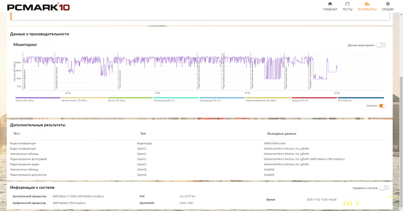The height and width of the screenshot is (211, 403).
Task: Toggle Температура ЦПУ legend series
Action: click(x=176, y=99)
